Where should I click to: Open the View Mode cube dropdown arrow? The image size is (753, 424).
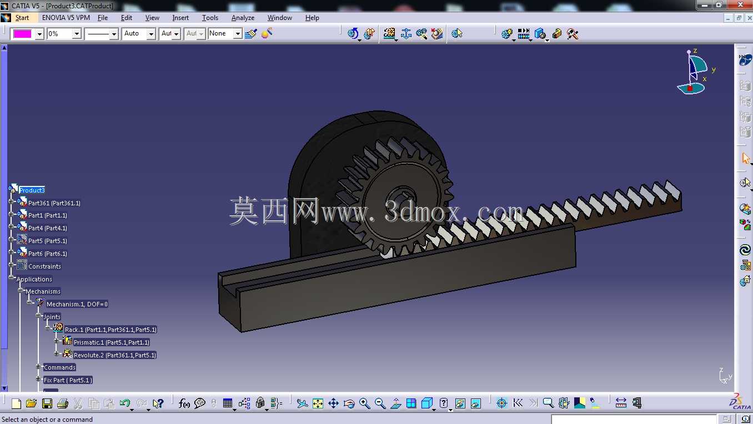434,409
